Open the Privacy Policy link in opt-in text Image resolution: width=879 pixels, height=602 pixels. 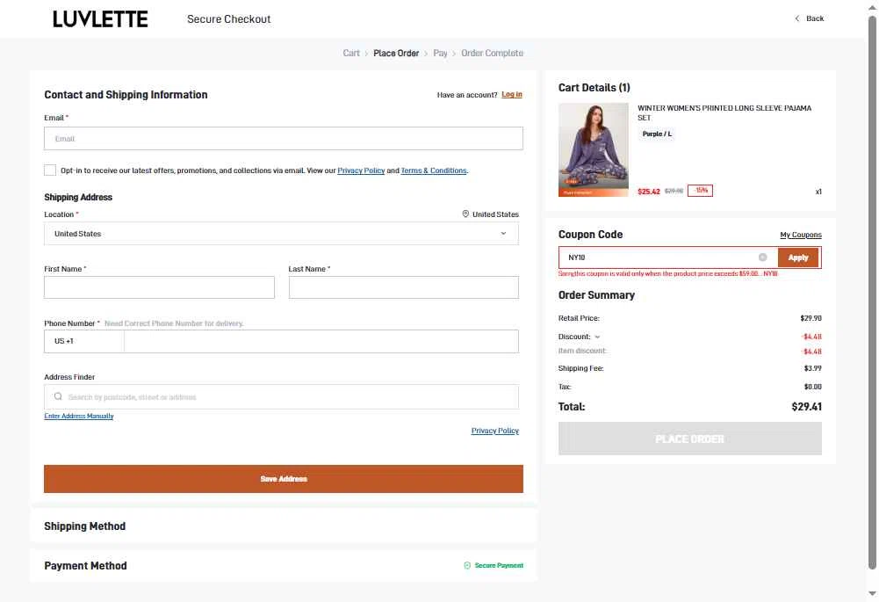pos(361,170)
